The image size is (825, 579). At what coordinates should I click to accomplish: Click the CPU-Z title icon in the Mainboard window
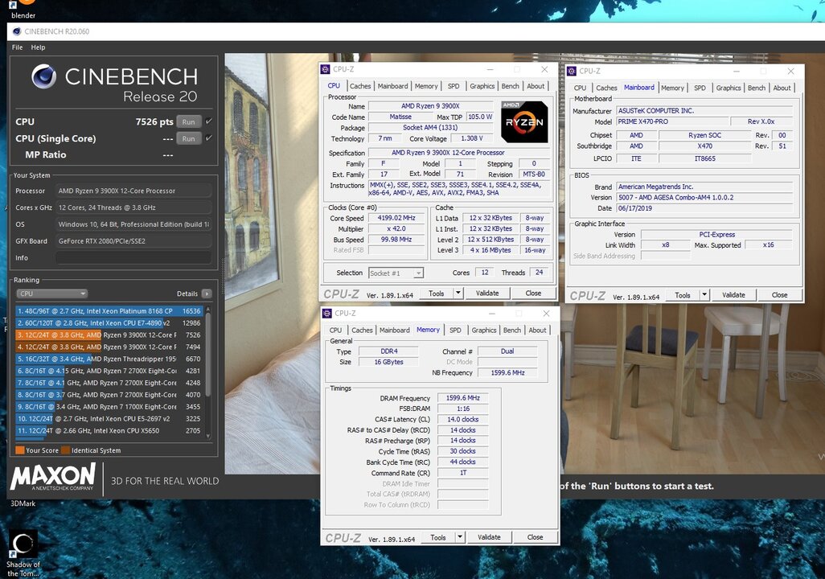[x=572, y=71]
